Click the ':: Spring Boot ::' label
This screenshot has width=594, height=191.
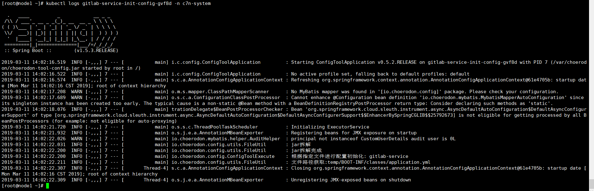(x=28, y=50)
